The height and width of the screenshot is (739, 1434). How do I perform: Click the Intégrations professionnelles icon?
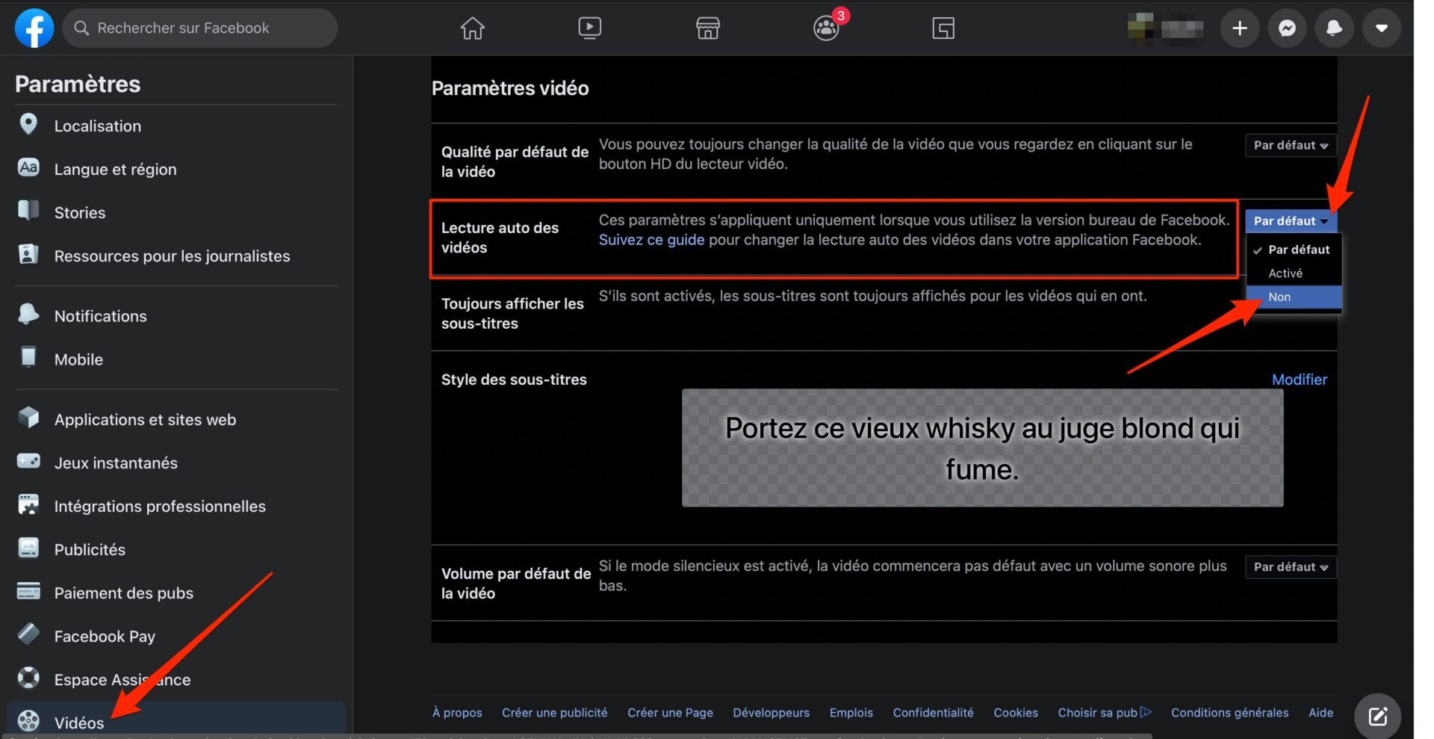(x=28, y=505)
